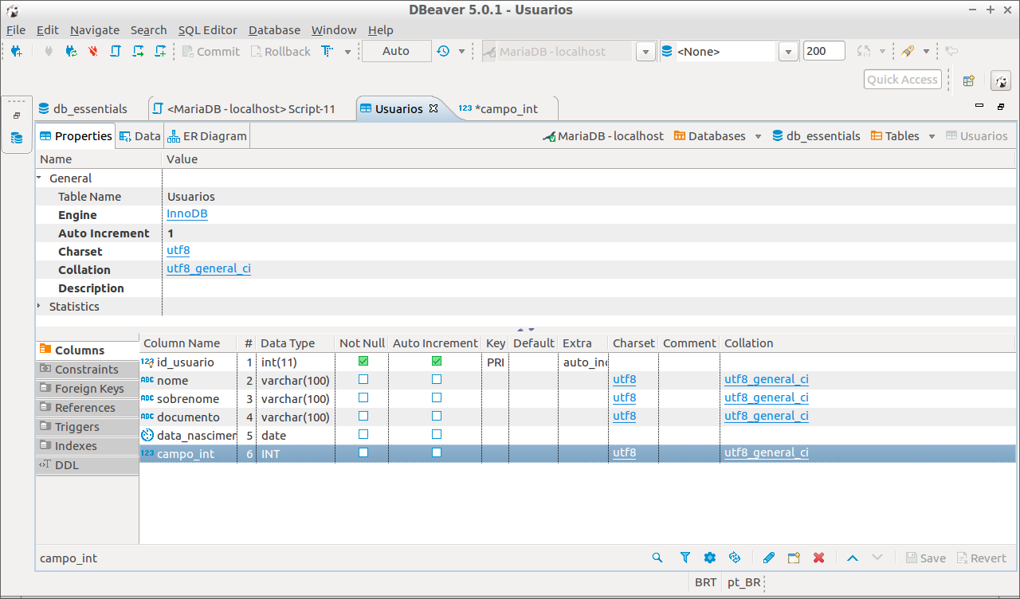Screen dimensions: 1020x599
Task: Click the transaction mode icon beside Rollback
Action: [x=327, y=51]
